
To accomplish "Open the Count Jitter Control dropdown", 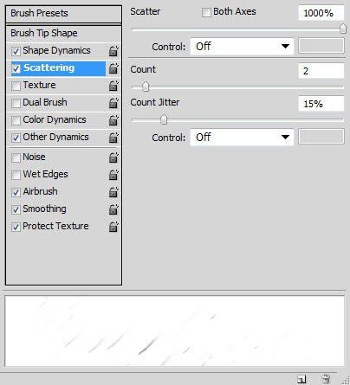I will coord(242,137).
